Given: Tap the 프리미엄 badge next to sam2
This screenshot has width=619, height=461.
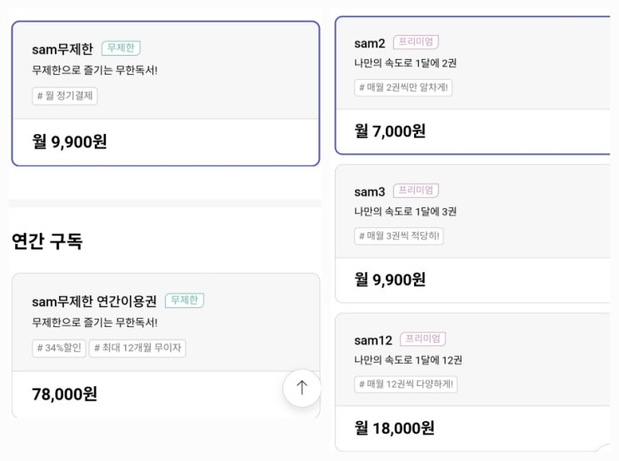Looking at the screenshot, I should click(x=416, y=42).
